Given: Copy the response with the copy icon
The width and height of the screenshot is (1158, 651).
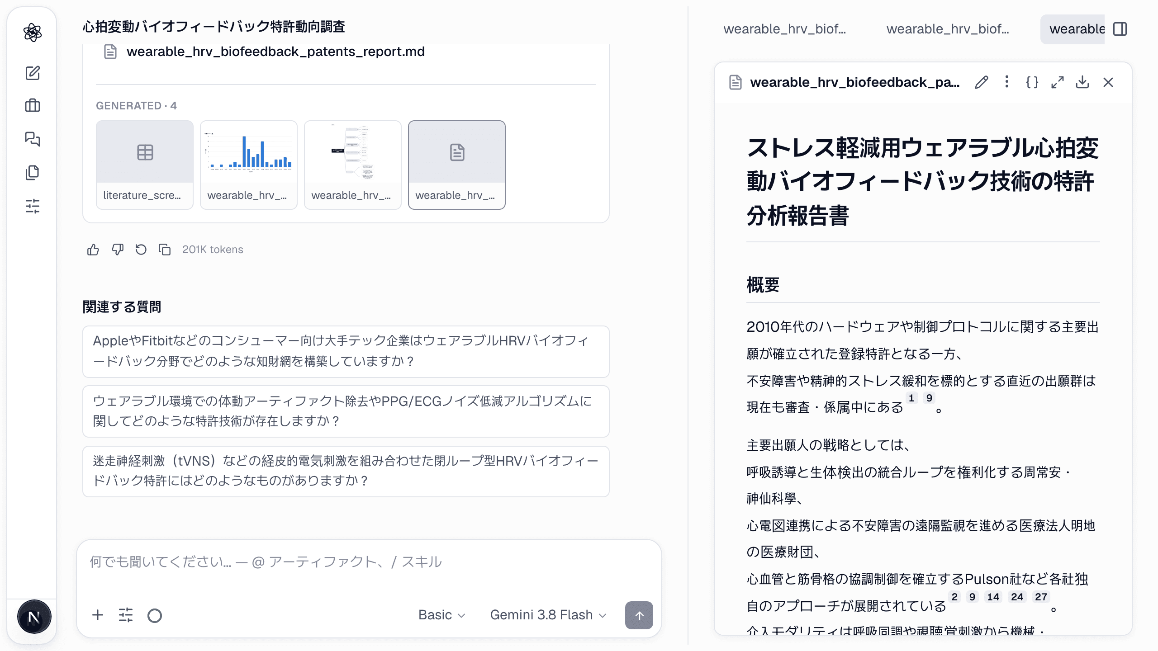Looking at the screenshot, I should pos(165,250).
